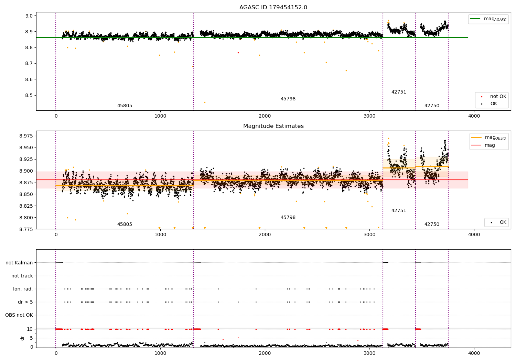This screenshot has height=361, width=516.
Task: Click the 9.0 y-axis tick label
Action: [29, 16]
